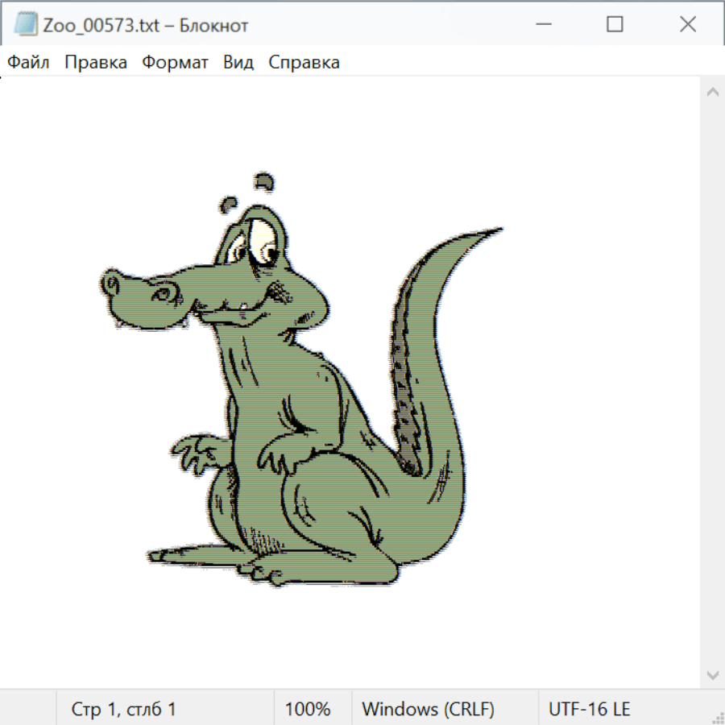Viewport: 725px width, 725px height.
Task: Click the tip of the crocodile's tail
Action: pos(499,230)
